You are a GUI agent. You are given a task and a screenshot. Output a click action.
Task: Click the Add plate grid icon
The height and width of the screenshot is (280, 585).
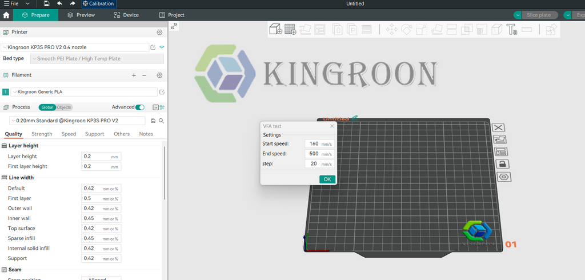coord(290,30)
